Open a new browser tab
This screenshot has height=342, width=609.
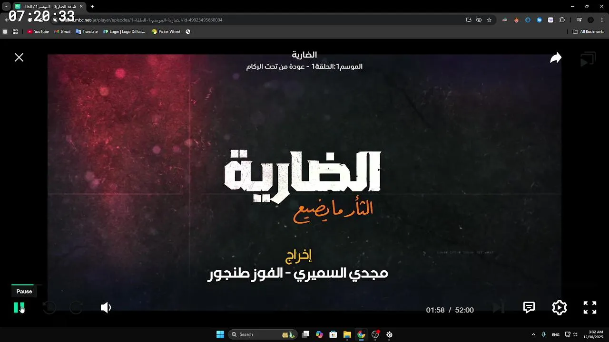(x=92, y=7)
